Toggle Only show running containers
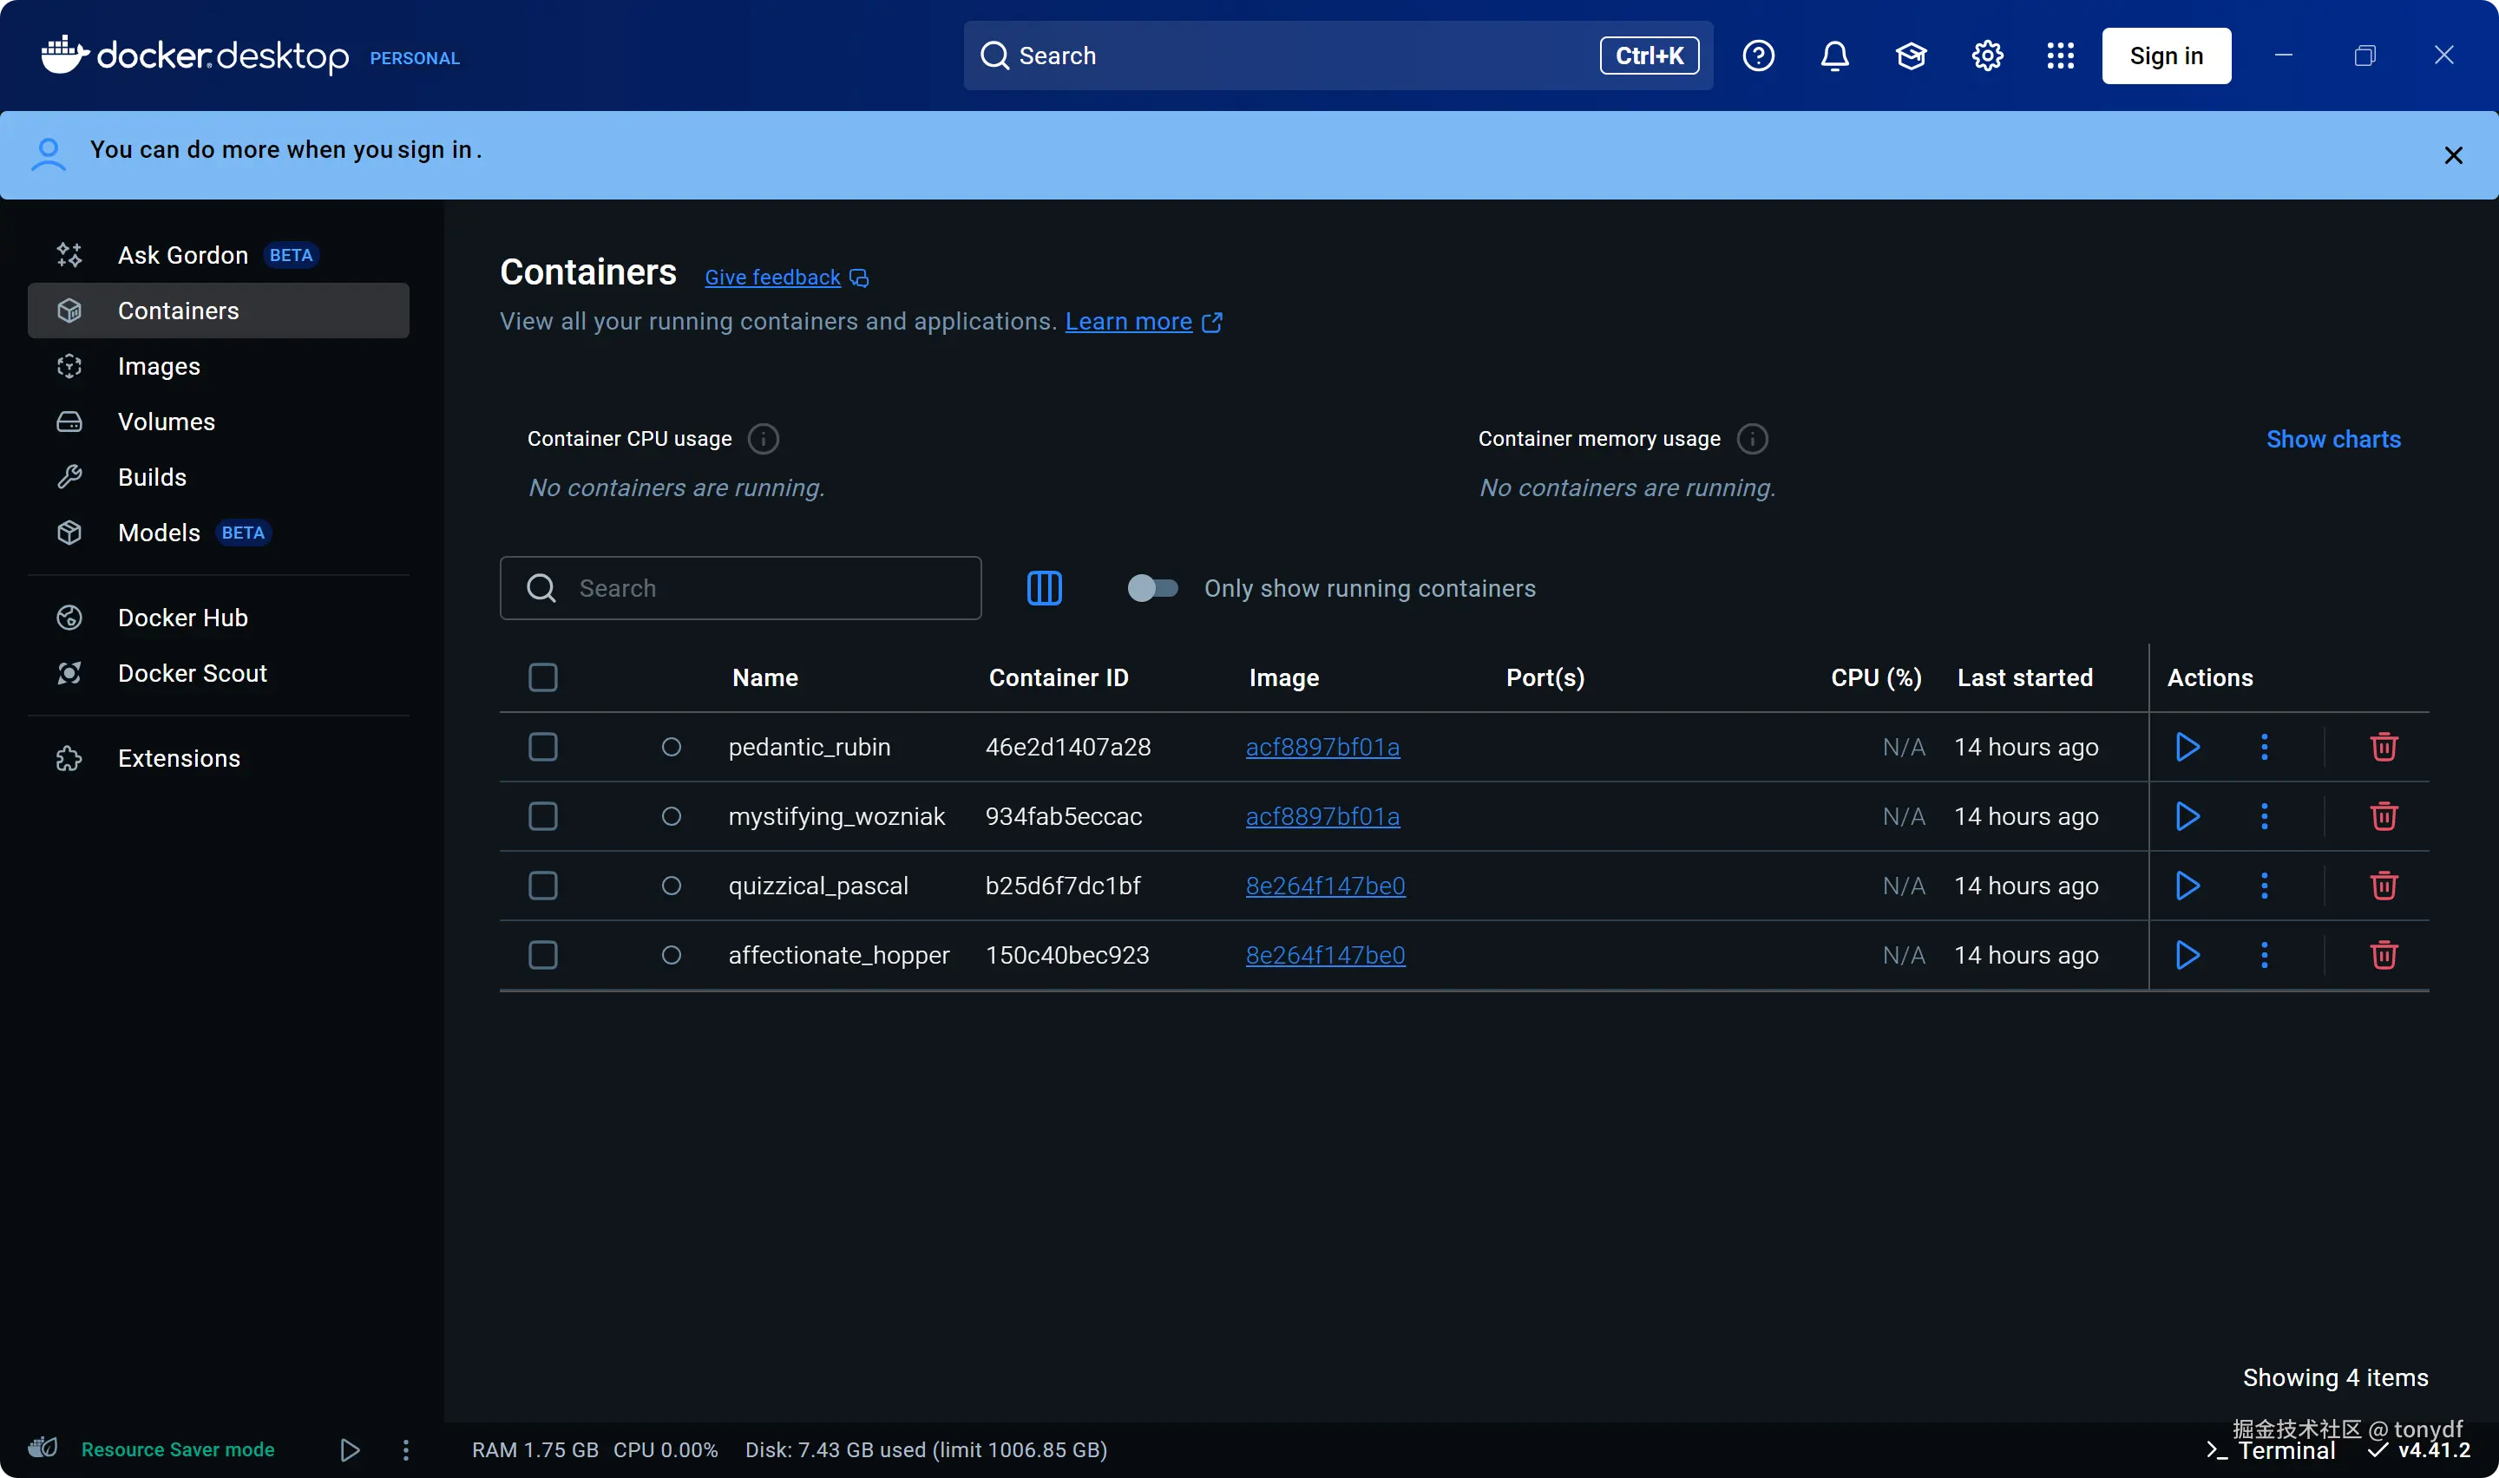This screenshot has width=2499, height=1478. [1152, 589]
